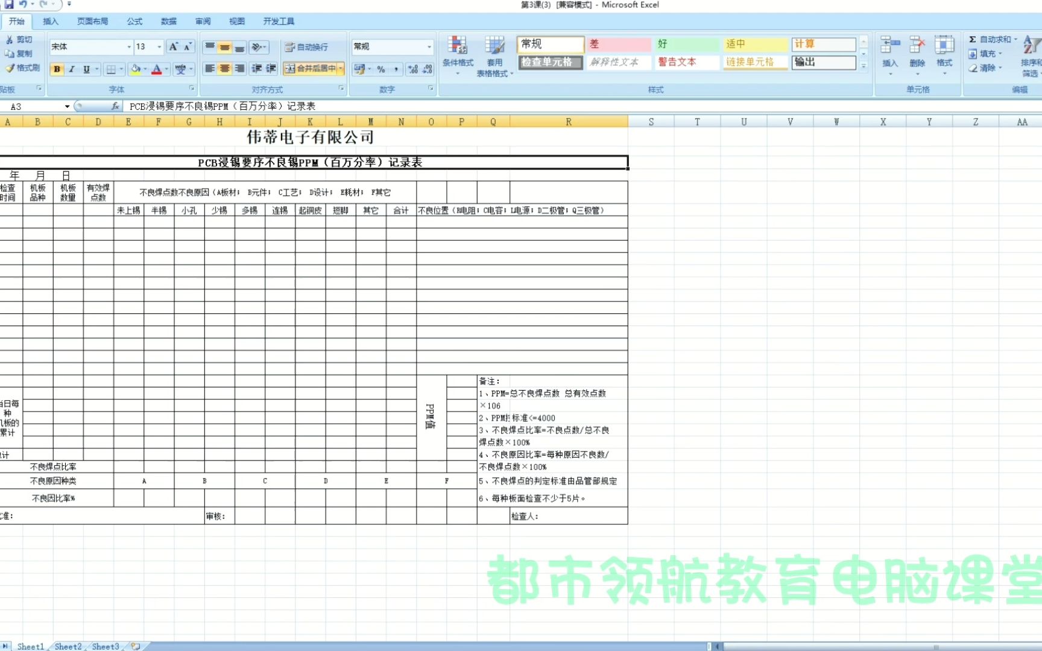Switch to the Review (审阅) tab
Viewport: 1042px width, 651px height.
coord(203,21)
